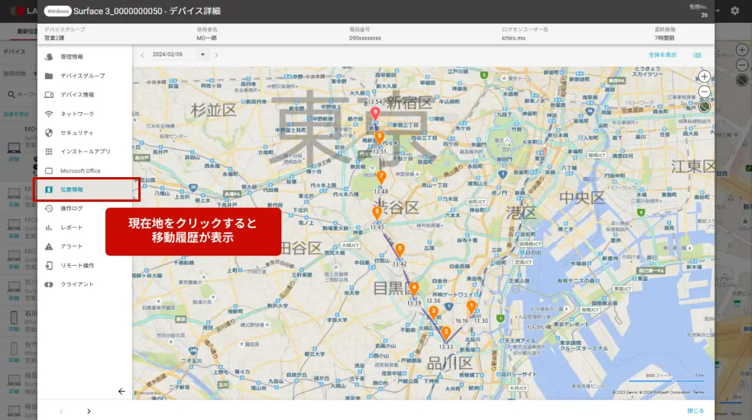This screenshot has width=752, height=420.
Task: Click map marker 3 at 13:36
Action: pyautogui.click(x=433, y=312)
